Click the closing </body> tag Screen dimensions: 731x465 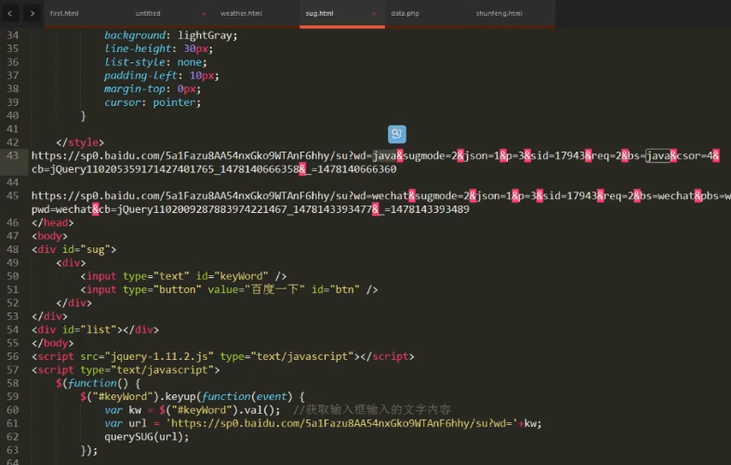[x=53, y=343]
